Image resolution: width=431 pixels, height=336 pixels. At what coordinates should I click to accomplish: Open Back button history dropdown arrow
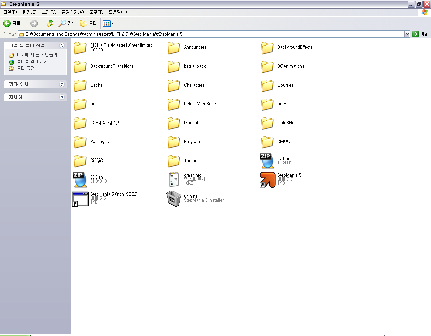click(25, 23)
